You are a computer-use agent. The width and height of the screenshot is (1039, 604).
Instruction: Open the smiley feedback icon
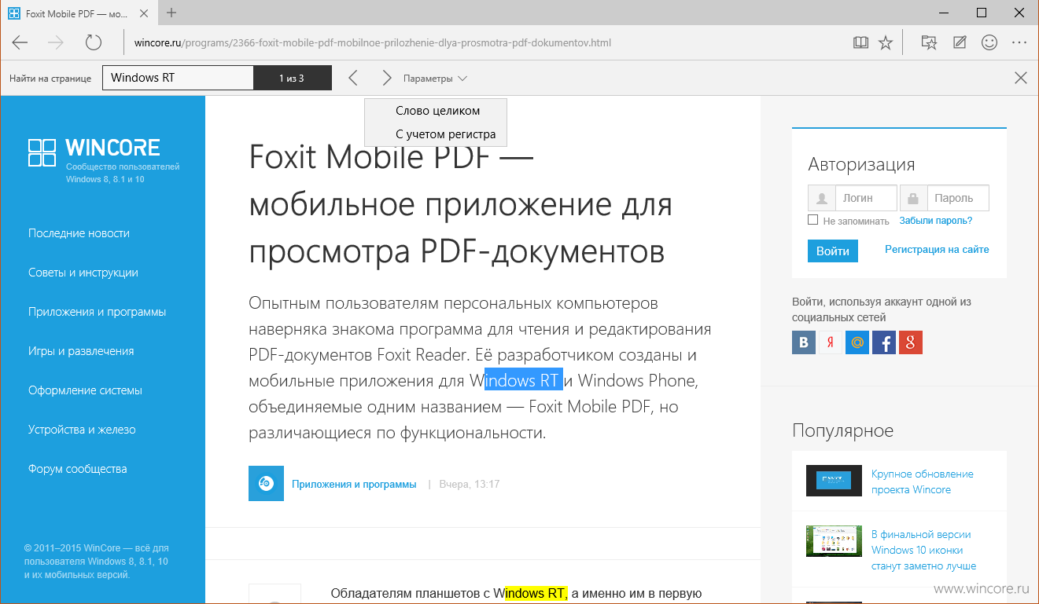[989, 42]
